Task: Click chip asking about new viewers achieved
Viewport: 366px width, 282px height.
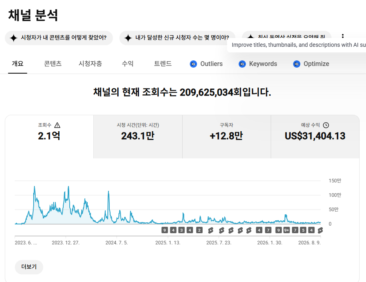Action: [177, 38]
